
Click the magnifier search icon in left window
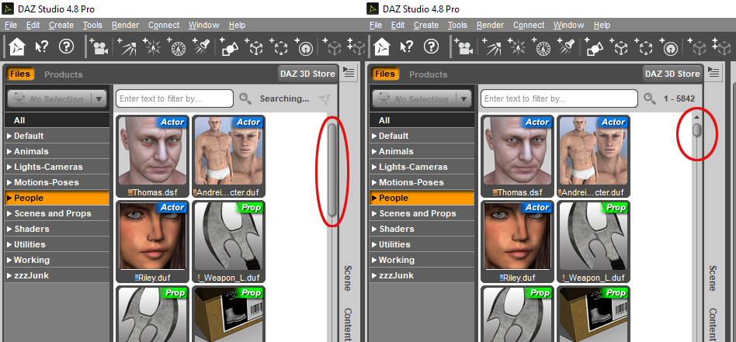245,98
